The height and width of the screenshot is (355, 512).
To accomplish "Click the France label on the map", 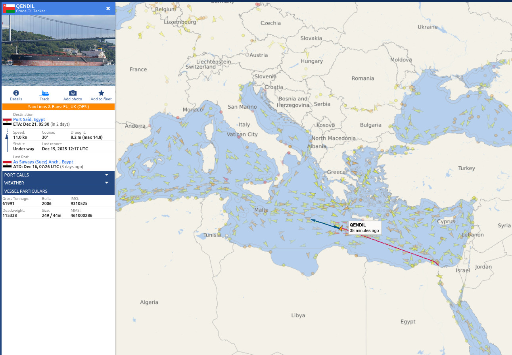I will point(138,69).
